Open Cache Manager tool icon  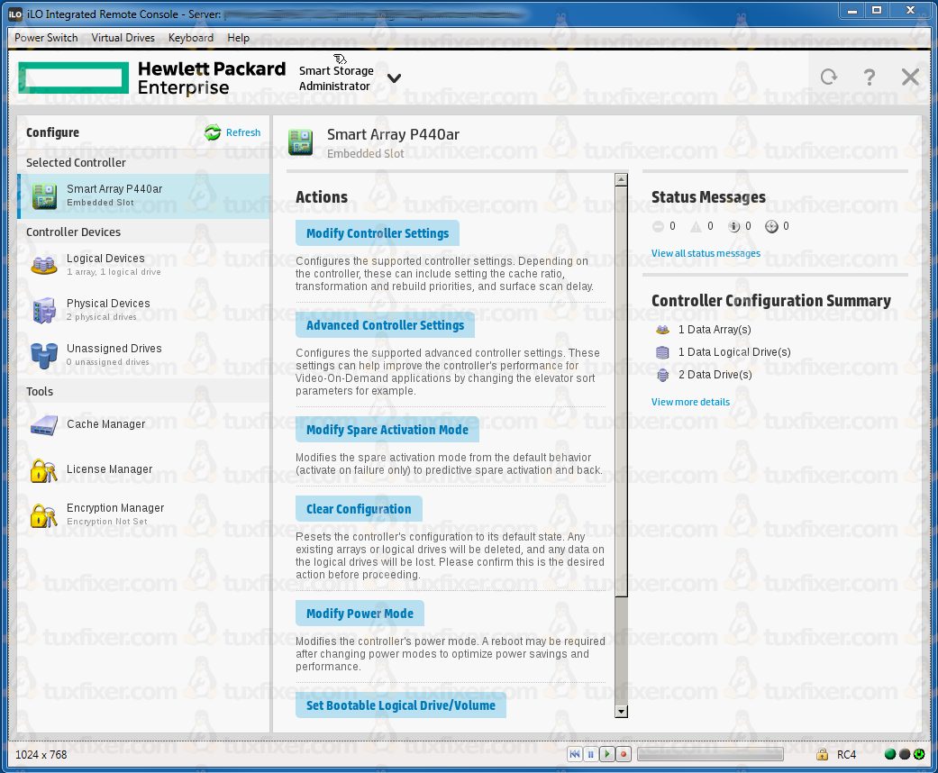click(x=44, y=424)
